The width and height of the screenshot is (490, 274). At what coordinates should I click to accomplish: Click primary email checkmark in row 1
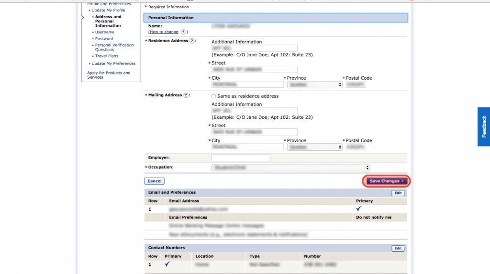[359, 209]
